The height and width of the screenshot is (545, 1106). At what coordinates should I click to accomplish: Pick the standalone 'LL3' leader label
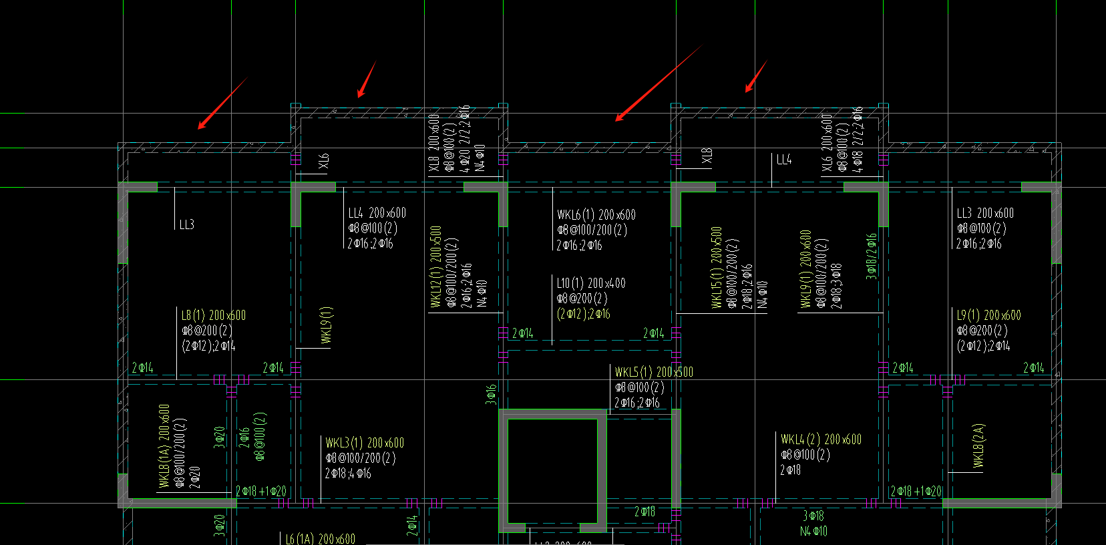coord(186,225)
